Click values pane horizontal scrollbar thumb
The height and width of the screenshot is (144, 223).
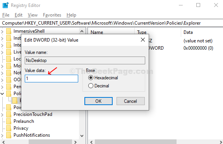click(136, 142)
